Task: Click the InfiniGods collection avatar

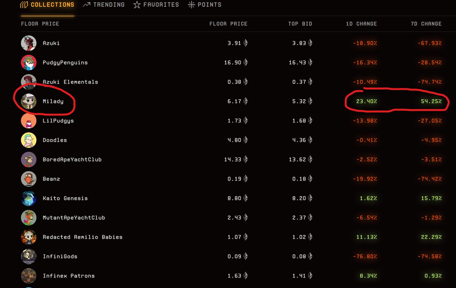Action: pos(28,256)
